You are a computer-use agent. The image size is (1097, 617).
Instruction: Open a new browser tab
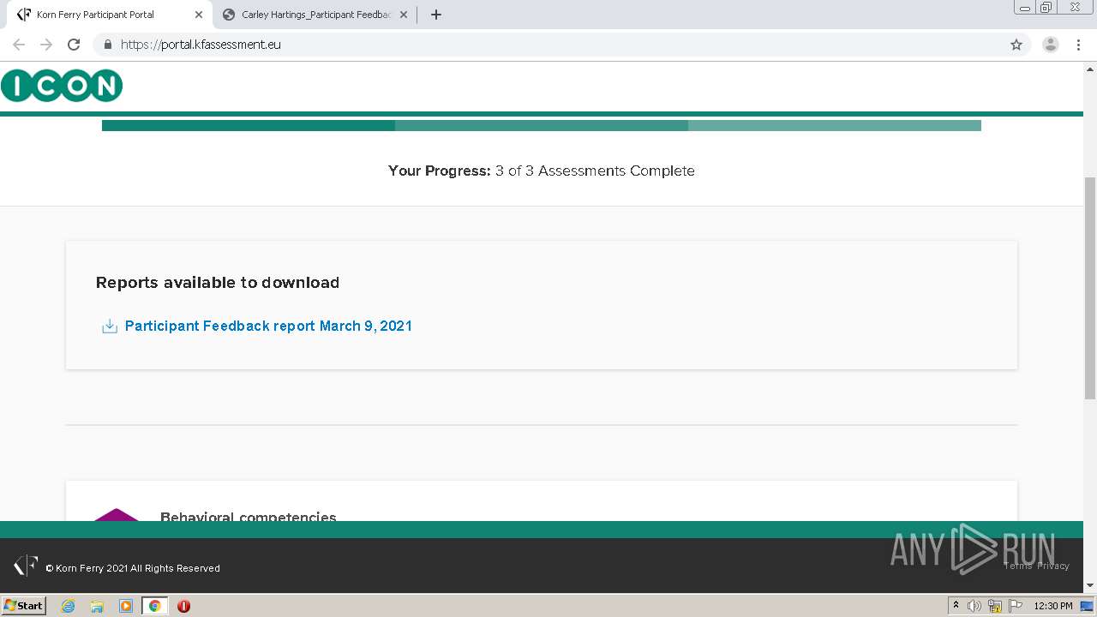pos(435,15)
